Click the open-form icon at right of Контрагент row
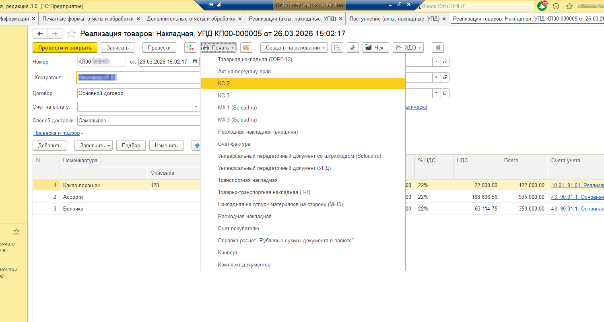 click(445, 77)
